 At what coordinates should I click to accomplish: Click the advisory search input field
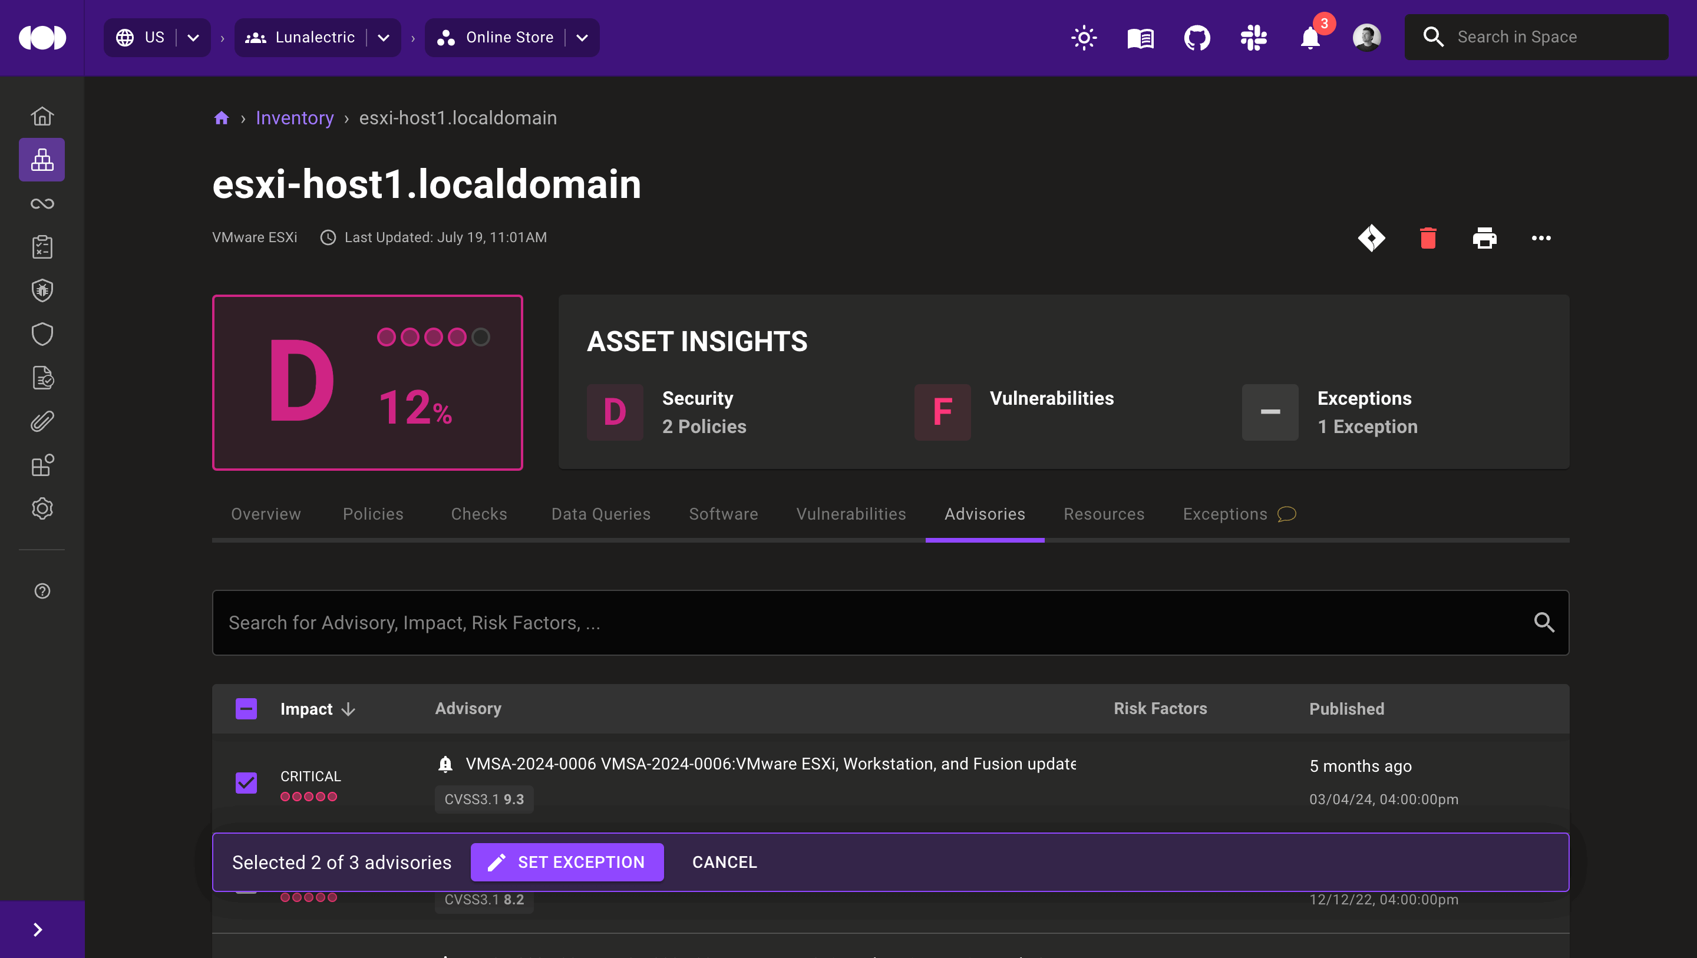pos(890,621)
